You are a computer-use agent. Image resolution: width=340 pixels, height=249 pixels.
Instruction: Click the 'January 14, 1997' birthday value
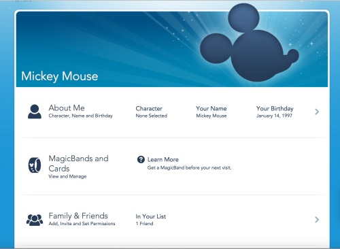pos(274,116)
